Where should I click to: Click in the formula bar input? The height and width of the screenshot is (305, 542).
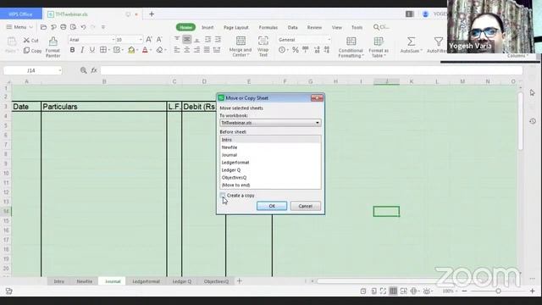tap(311, 70)
